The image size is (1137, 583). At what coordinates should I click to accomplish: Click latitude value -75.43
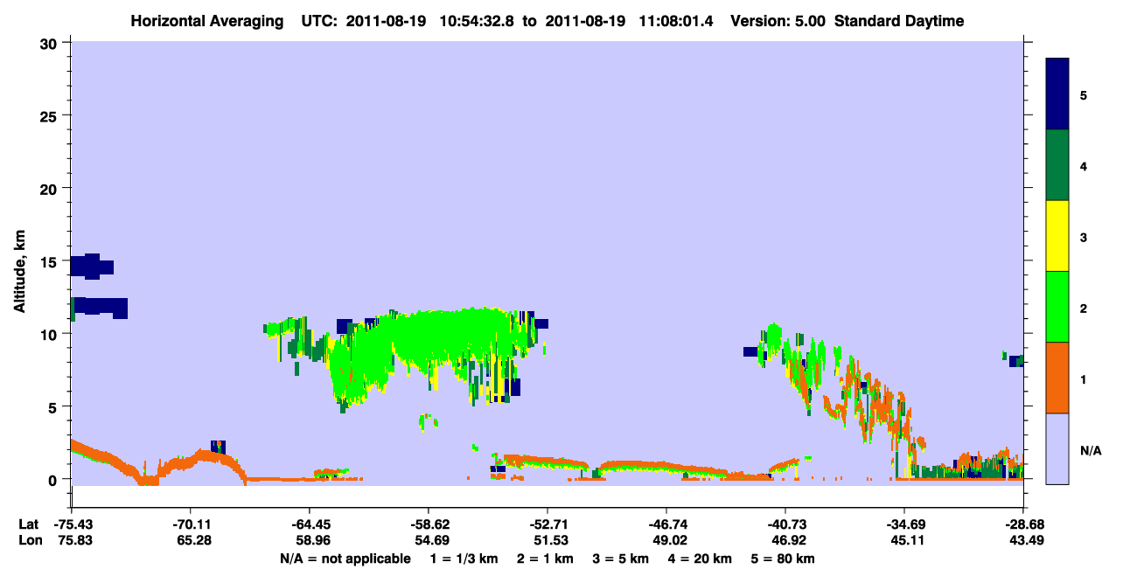(x=72, y=524)
